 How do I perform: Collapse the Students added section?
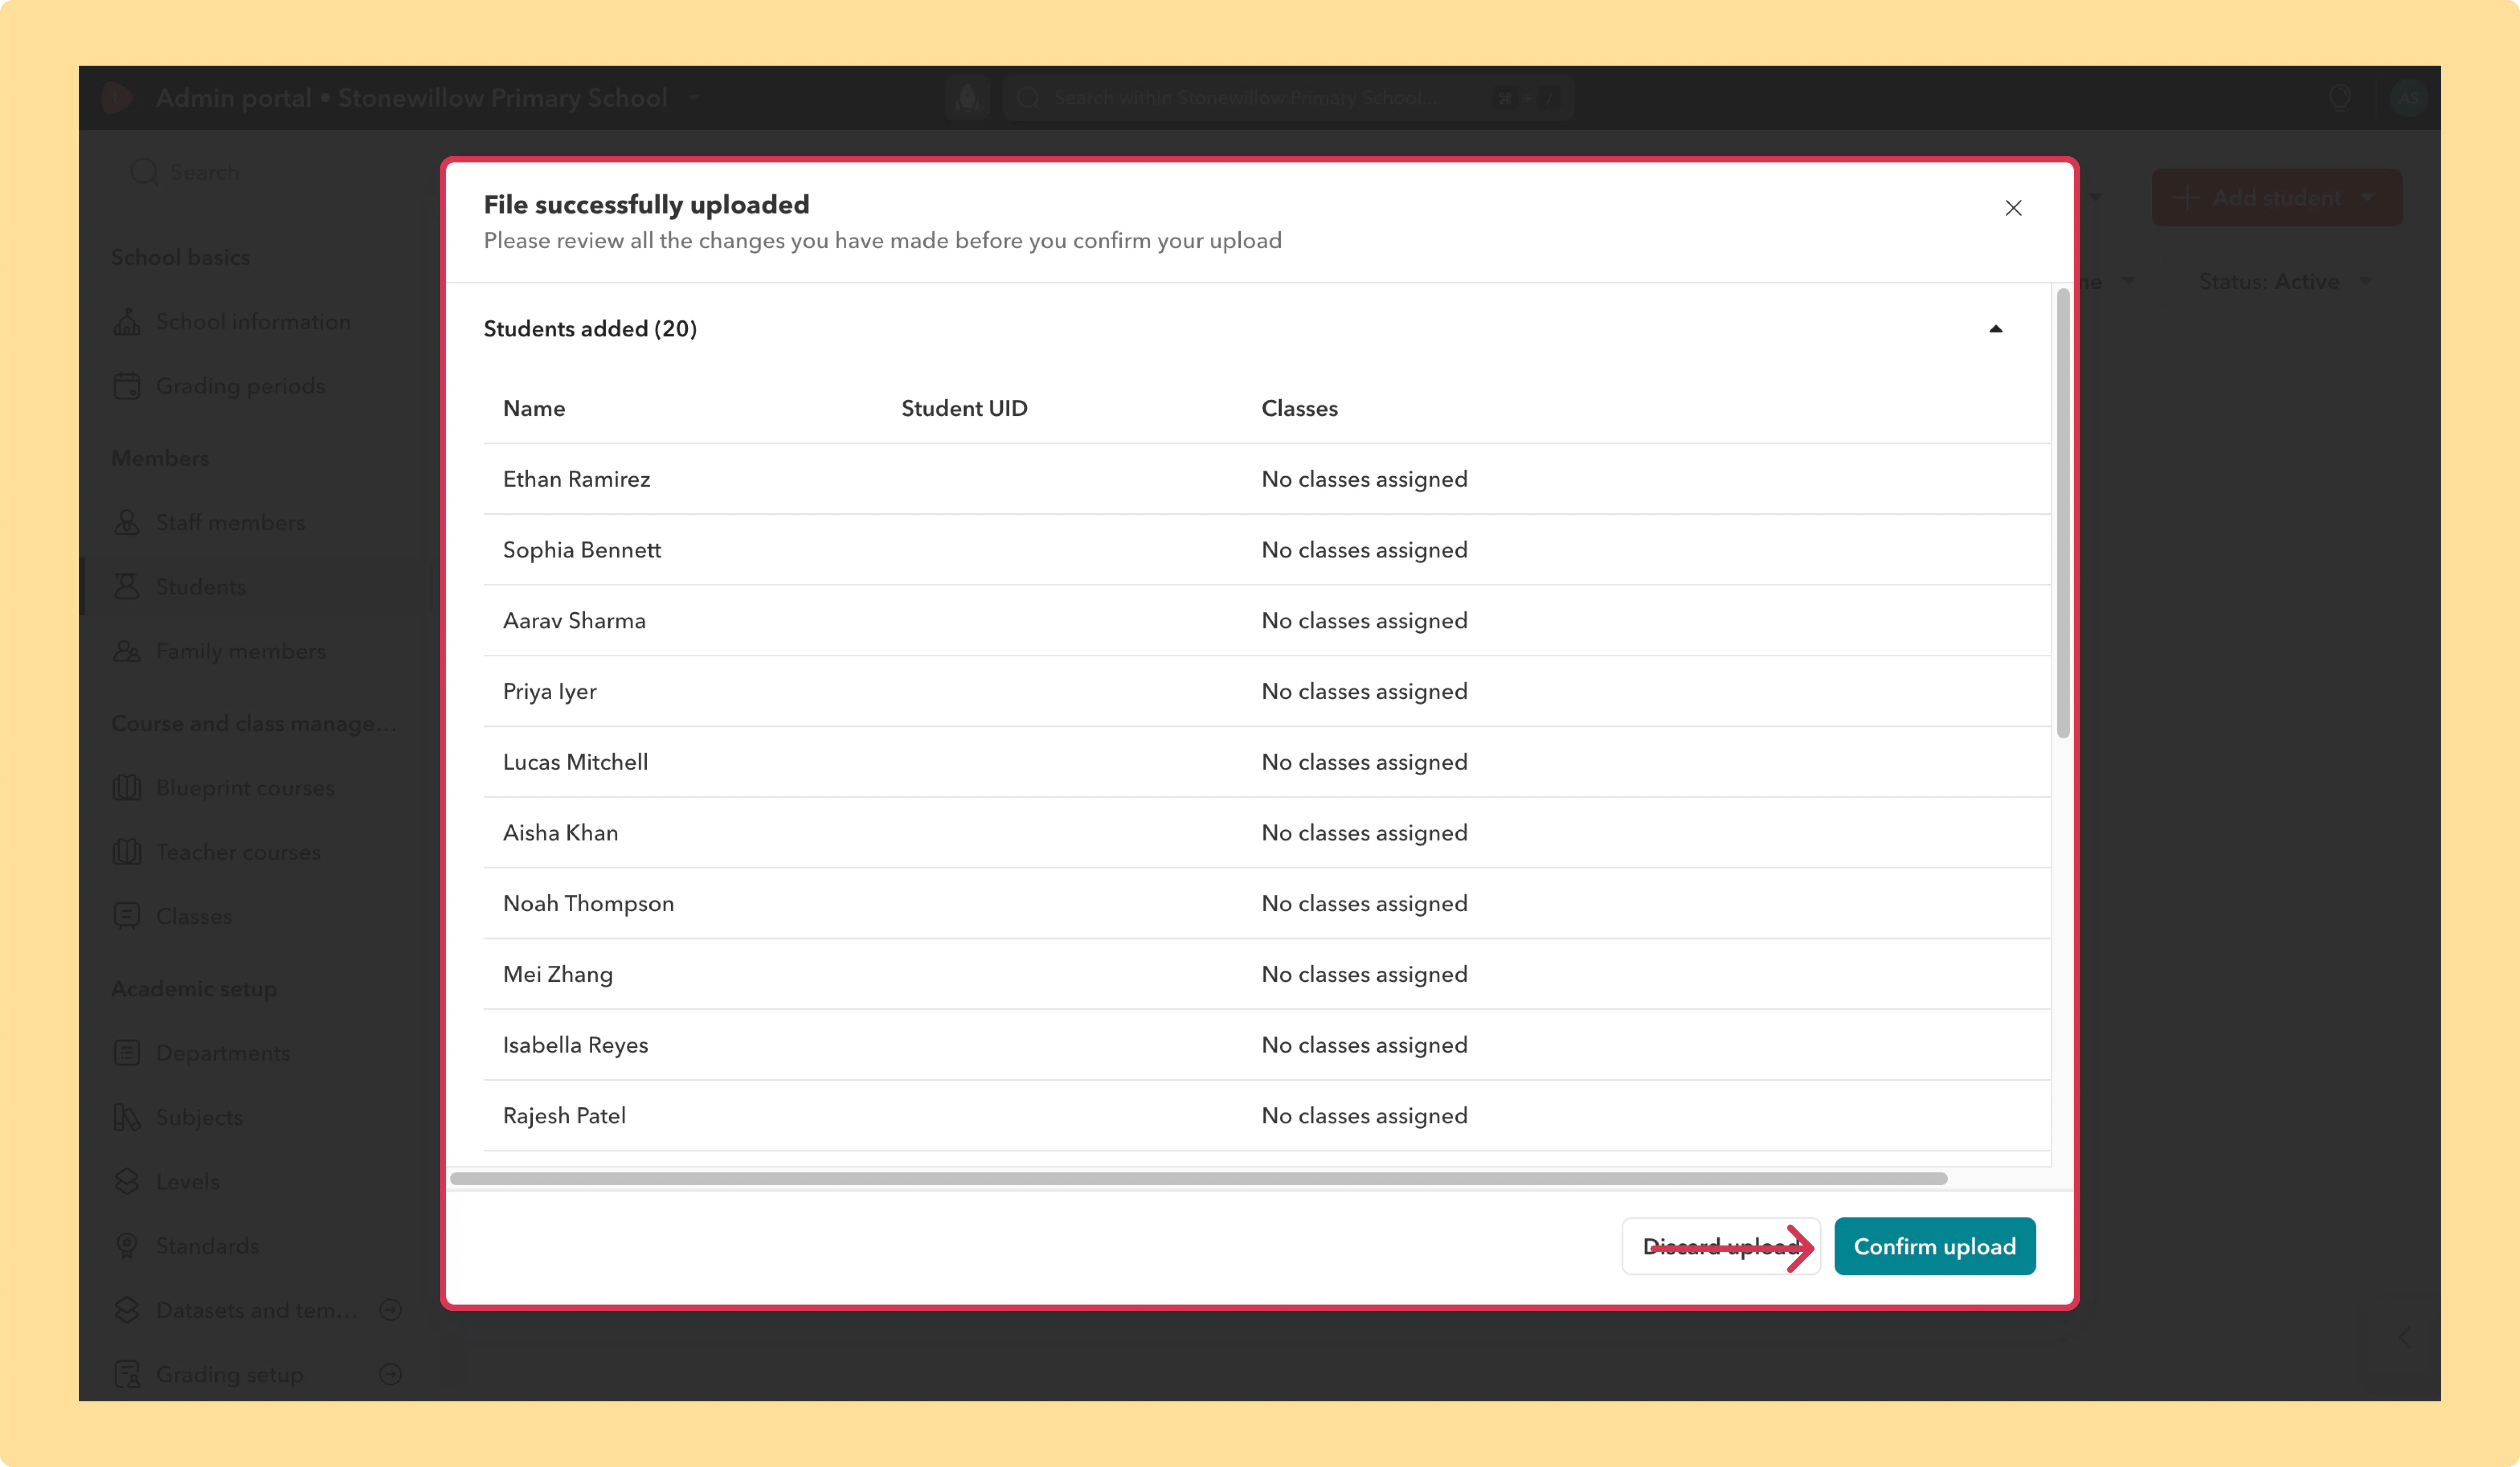tap(1995, 329)
